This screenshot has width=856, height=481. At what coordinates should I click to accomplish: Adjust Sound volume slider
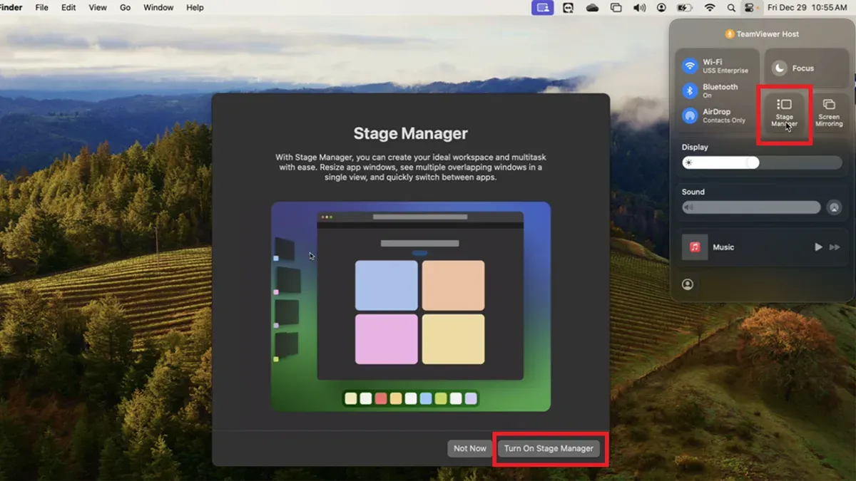pyautogui.click(x=750, y=207)
